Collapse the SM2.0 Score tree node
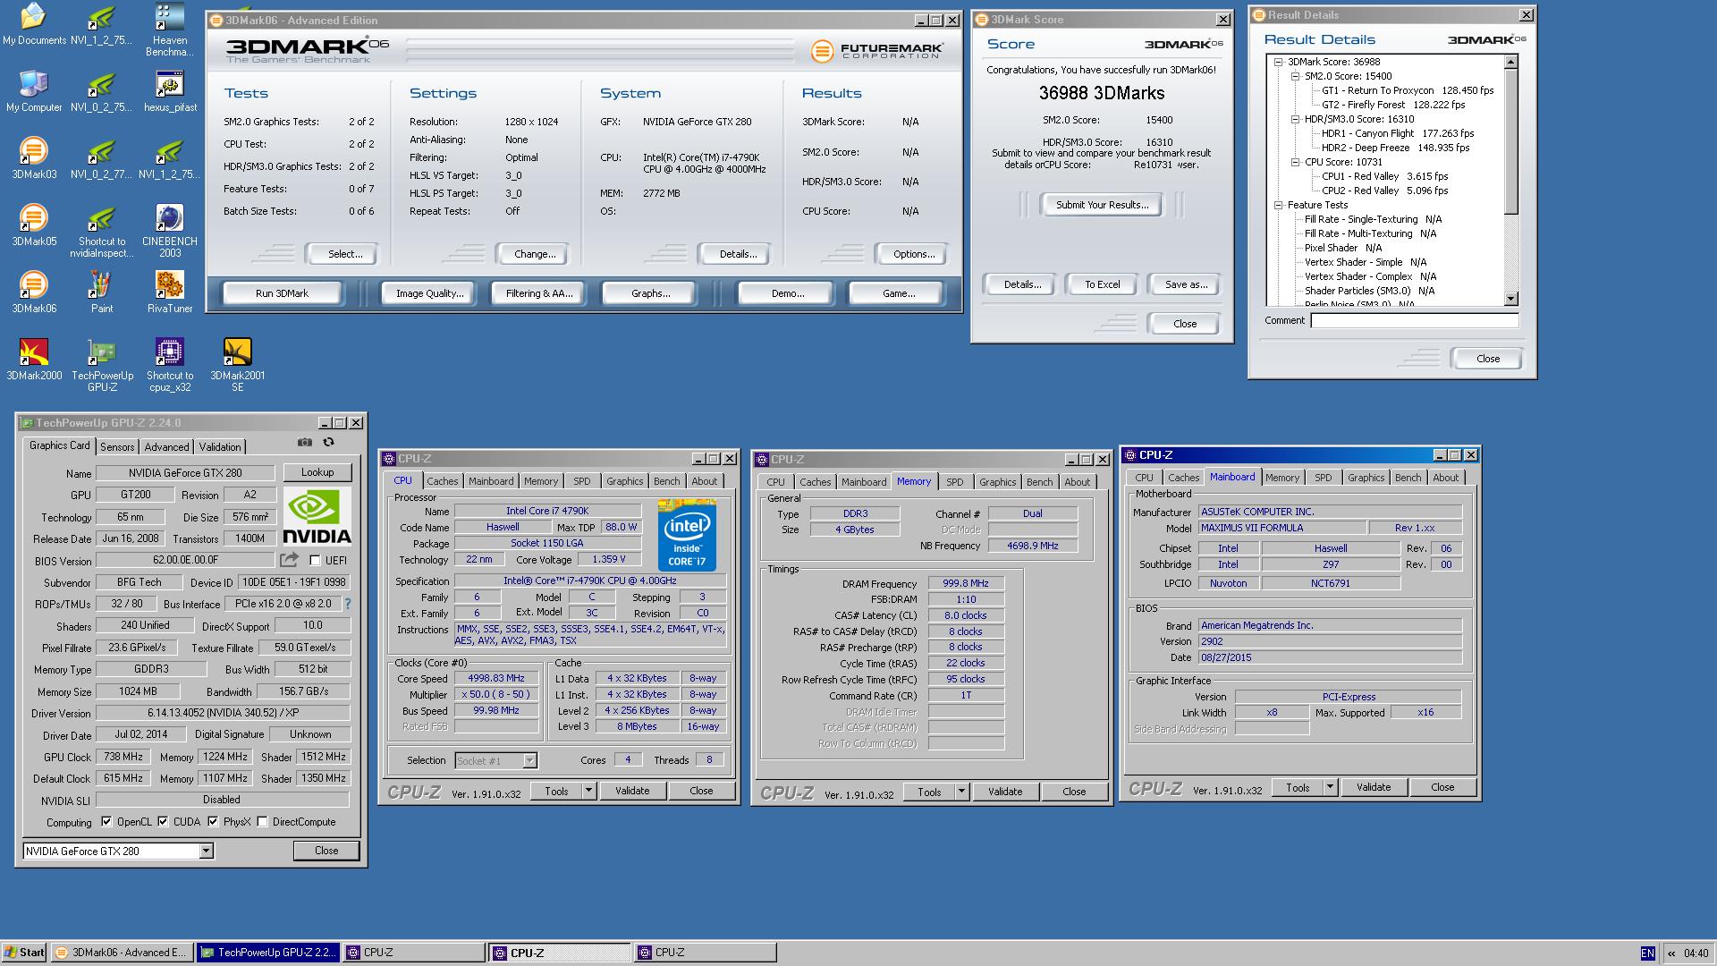 pos(1295,77)
